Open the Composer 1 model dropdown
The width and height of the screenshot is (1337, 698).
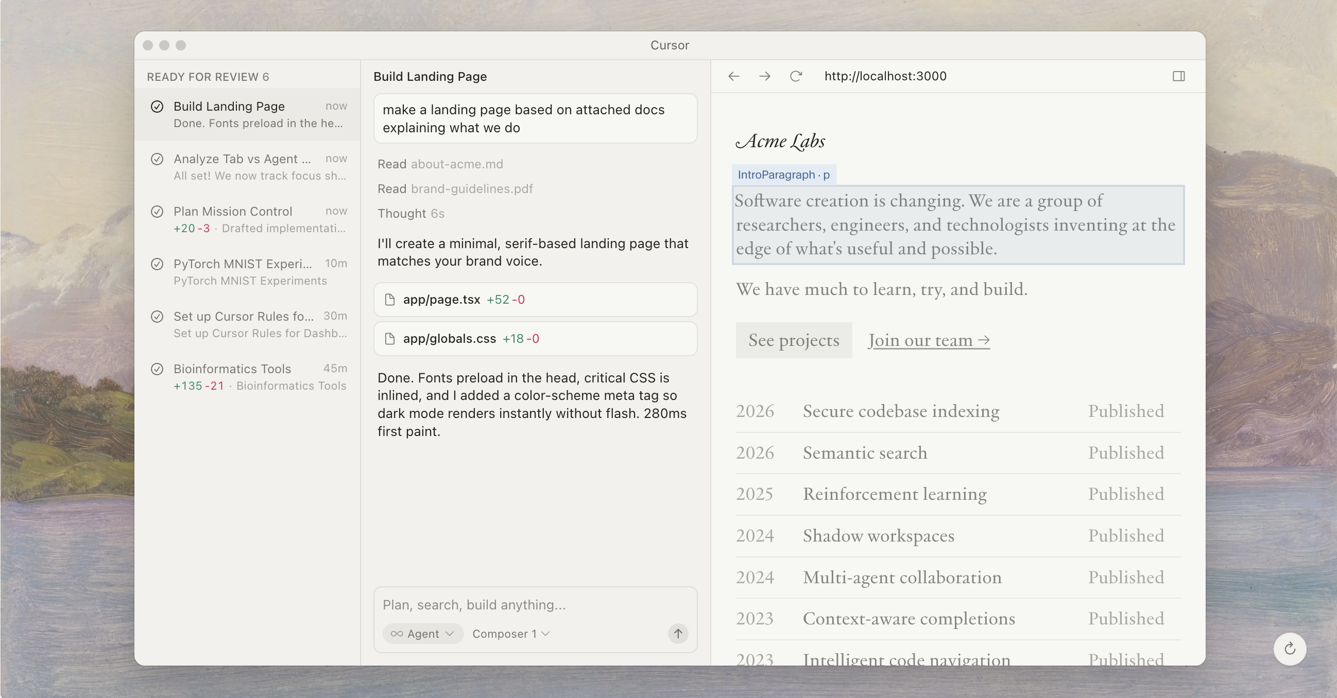pyautogui.click(x=510, y=633)
